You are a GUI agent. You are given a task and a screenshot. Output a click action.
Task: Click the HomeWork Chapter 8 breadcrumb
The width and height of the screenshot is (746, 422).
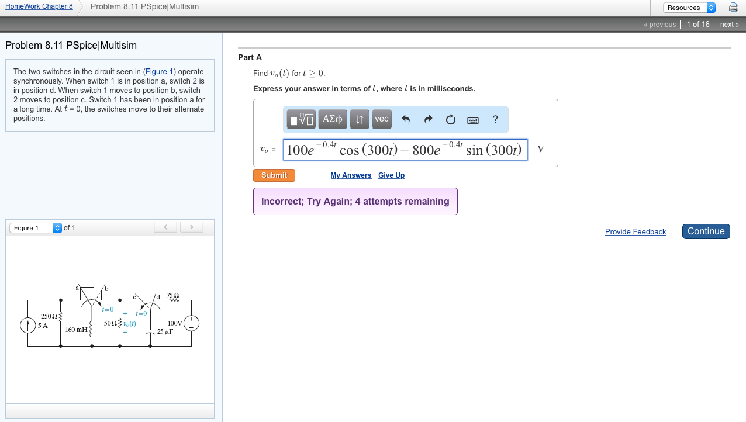pyautogui.click(x=39, y=6)
